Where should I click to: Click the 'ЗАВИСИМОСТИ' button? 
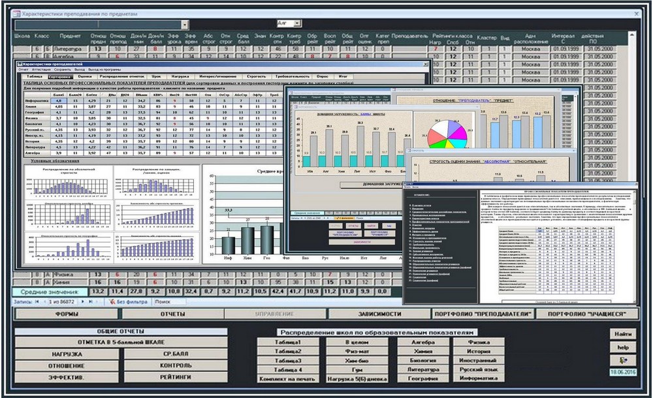point(379,314)
